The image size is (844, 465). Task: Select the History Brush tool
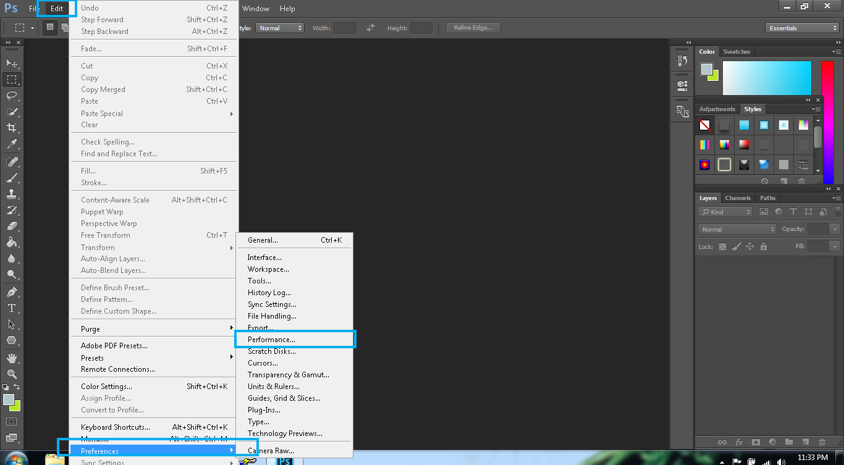(12, 209)
